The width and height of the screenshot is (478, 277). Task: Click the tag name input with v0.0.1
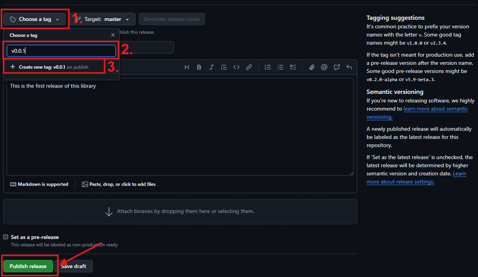coord(61,51)
